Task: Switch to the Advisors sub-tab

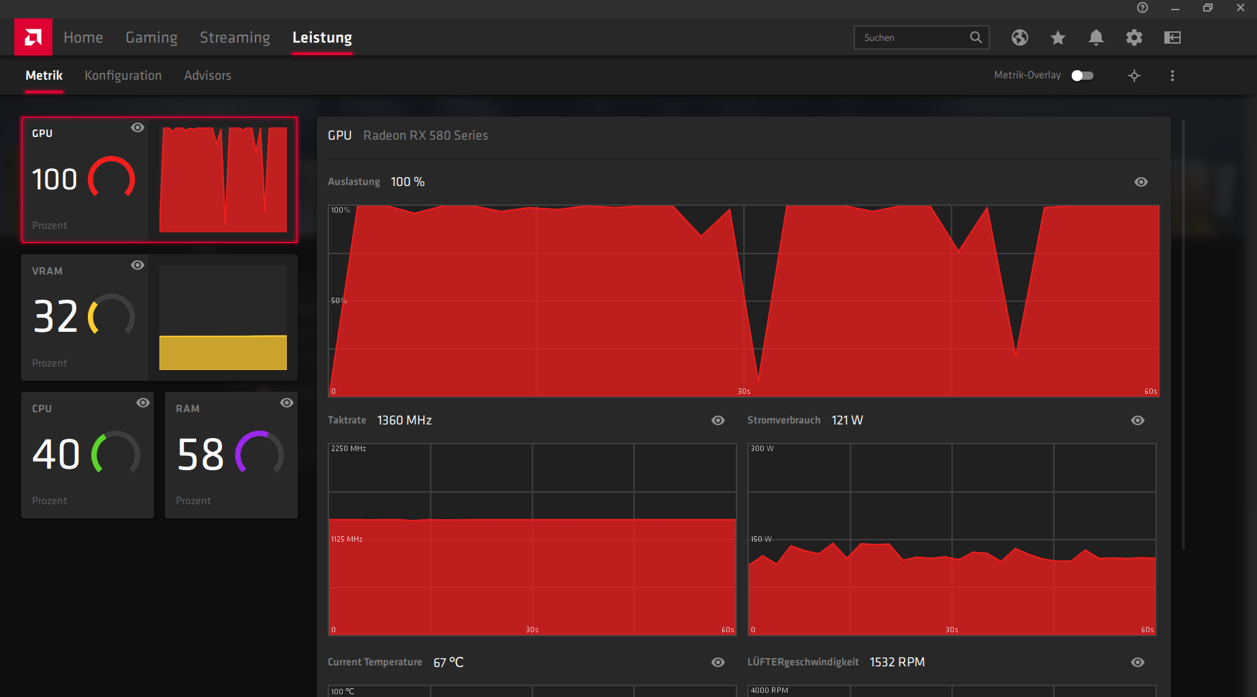Action: (x=208, y=76)
